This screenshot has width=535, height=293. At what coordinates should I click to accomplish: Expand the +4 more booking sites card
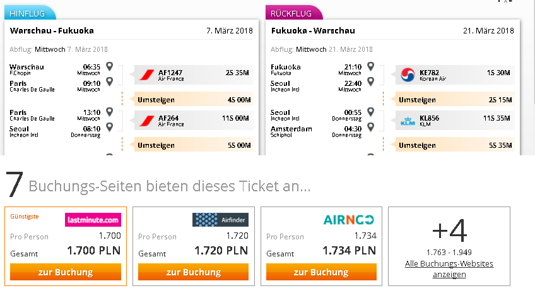pyautogui.click(x=449, y=246)
